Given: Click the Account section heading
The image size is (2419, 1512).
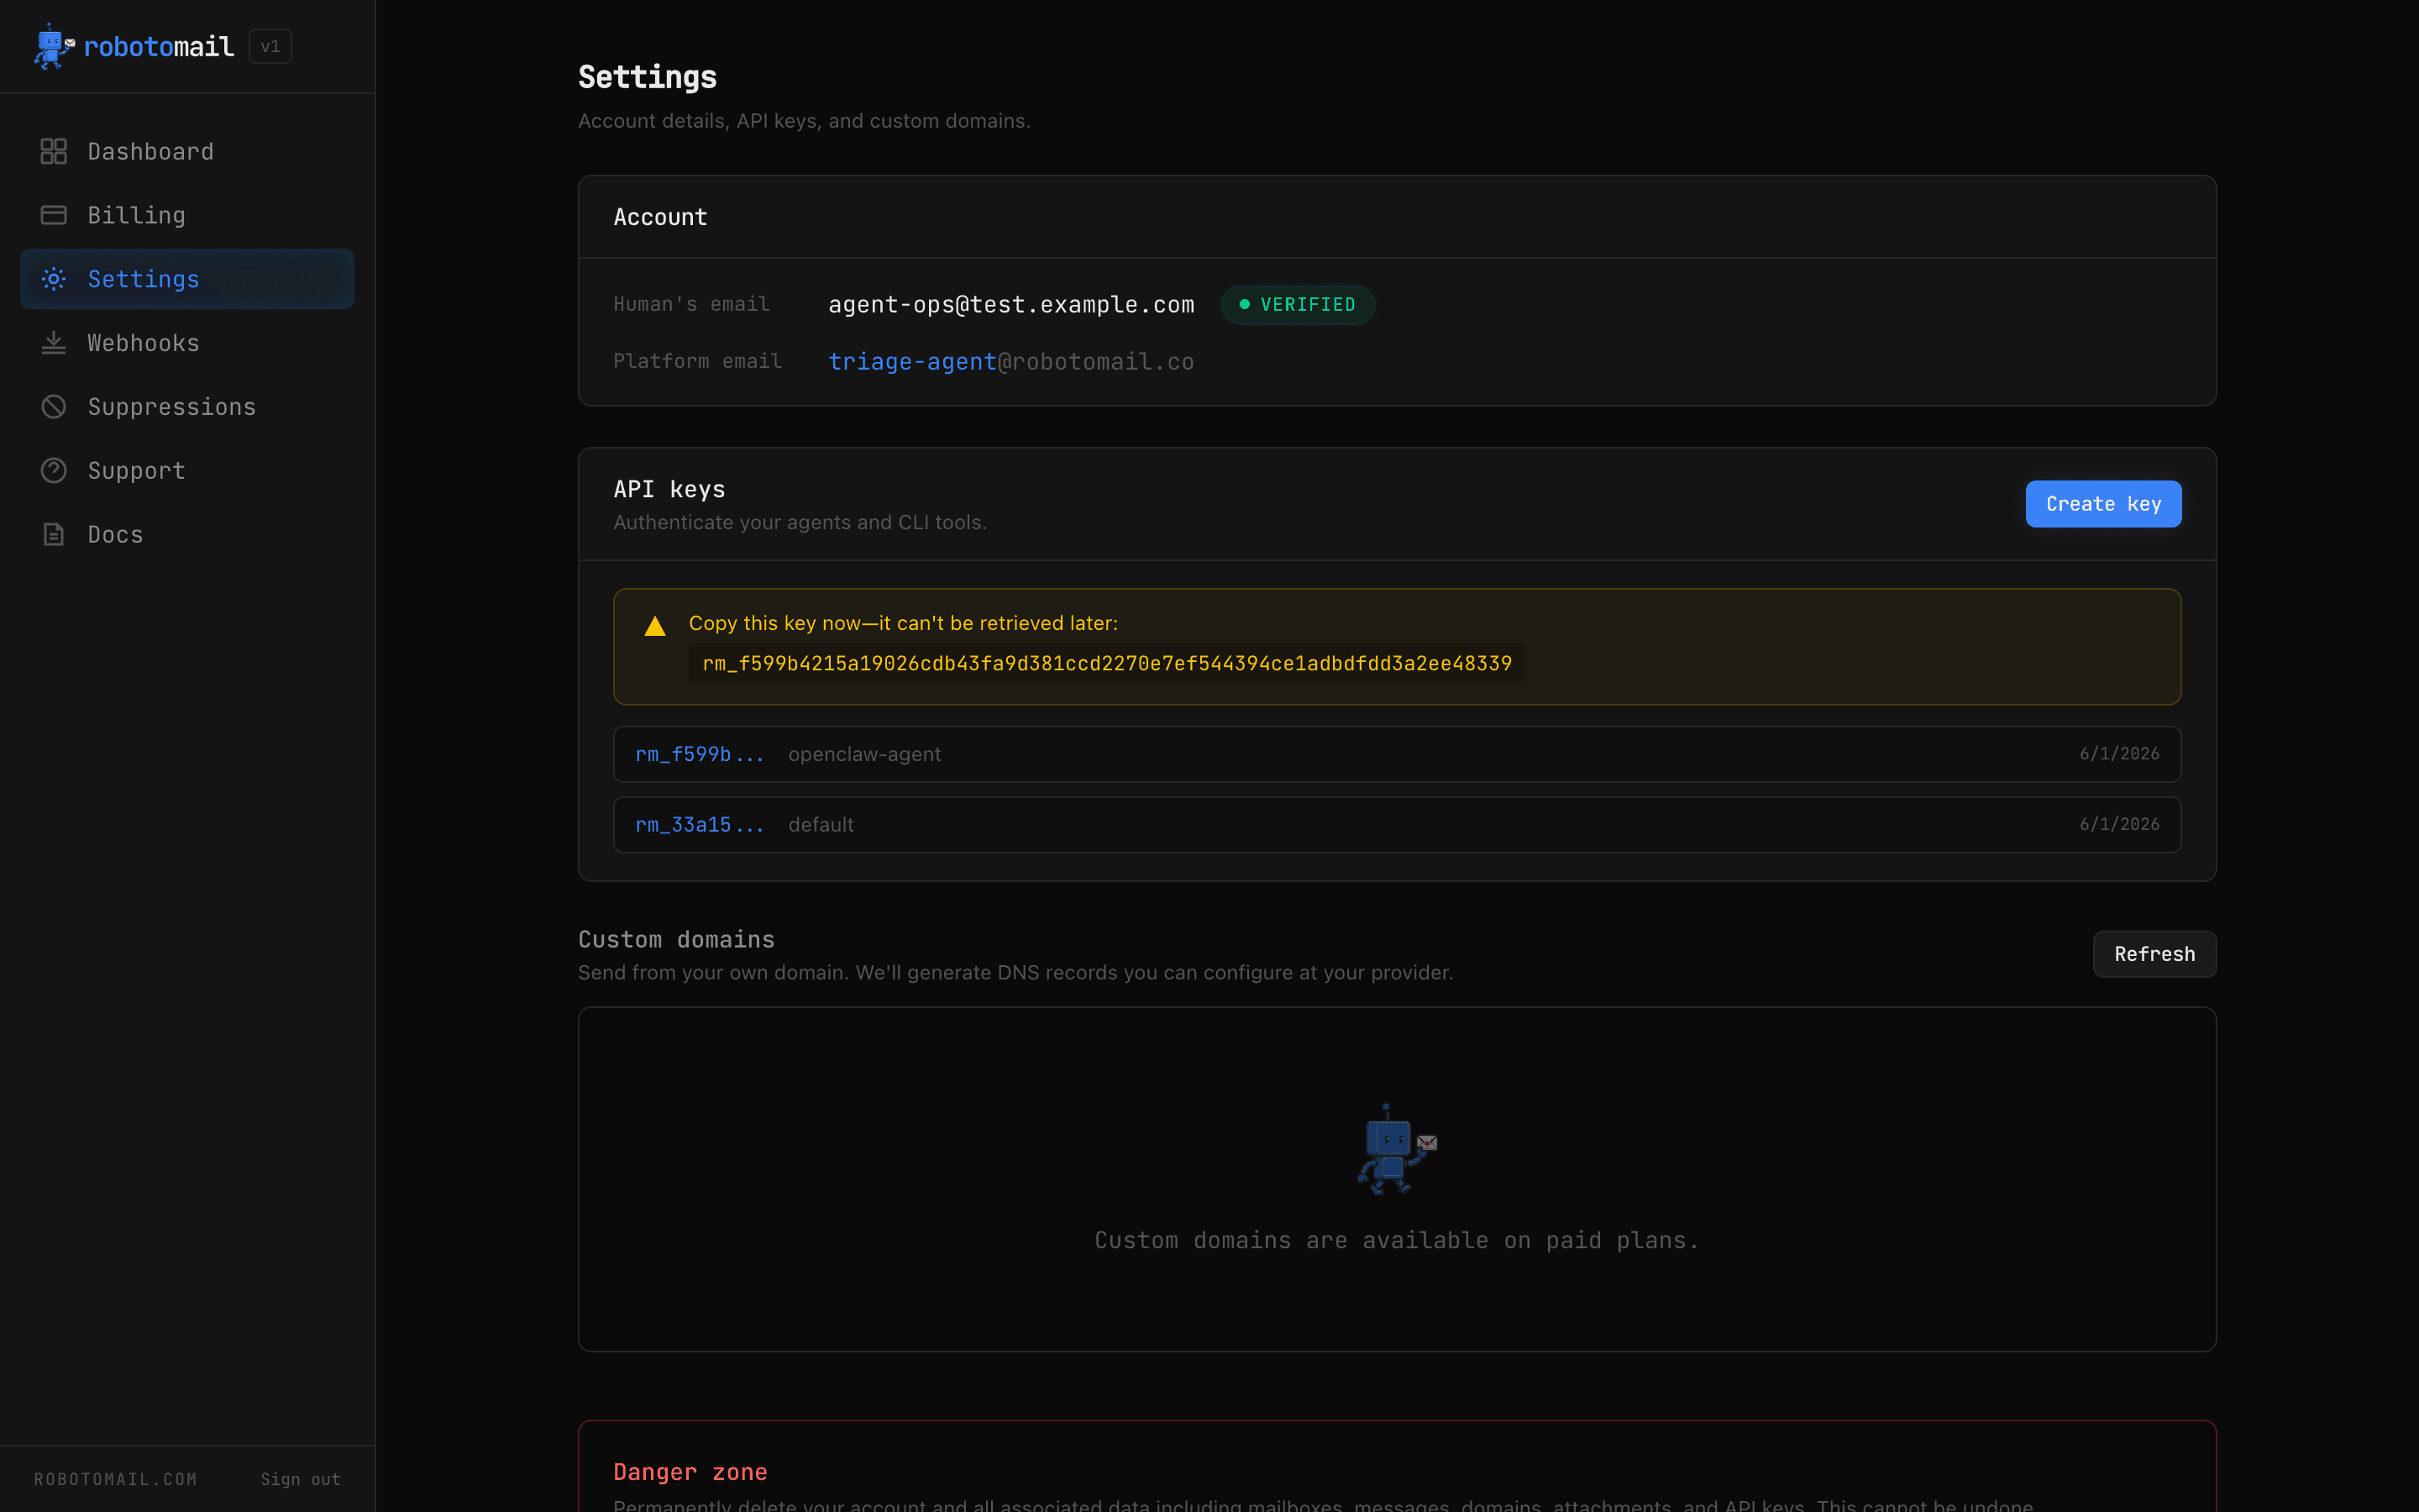Looking at the screenshot, I should [661, 217].
